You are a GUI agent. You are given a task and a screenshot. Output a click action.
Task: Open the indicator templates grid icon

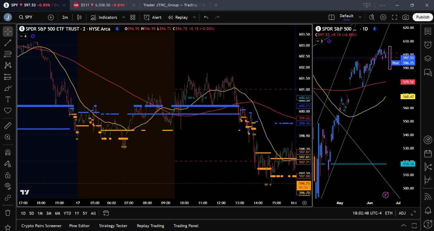tap(133, 17)
